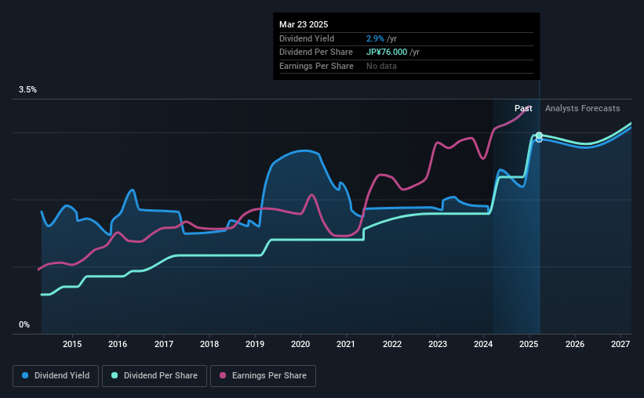The image size is (644, 398).
Task: Click the 2017 x-axis label
Action: click(x=163, y=344)
